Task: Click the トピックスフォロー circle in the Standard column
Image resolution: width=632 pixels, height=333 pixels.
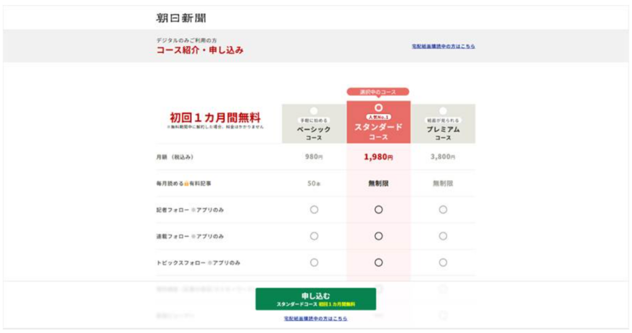Action: click(x=378, y=263)
